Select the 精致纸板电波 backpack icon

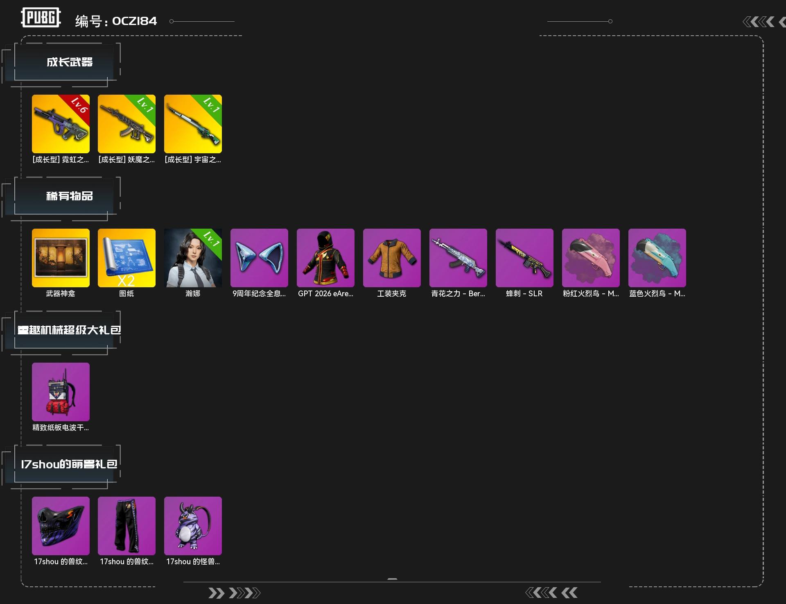(x=61, y=392)
